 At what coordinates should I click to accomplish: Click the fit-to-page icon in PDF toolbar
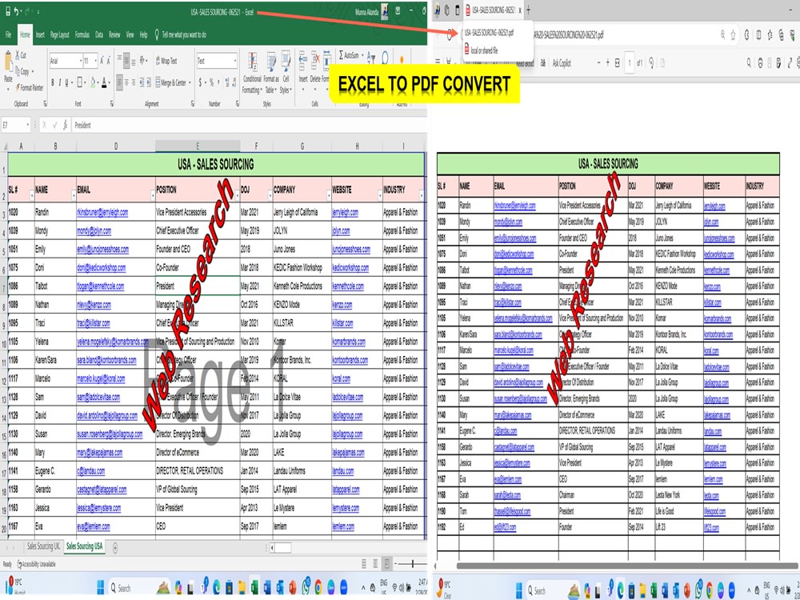pyautogui.click(x=618, y=62)
